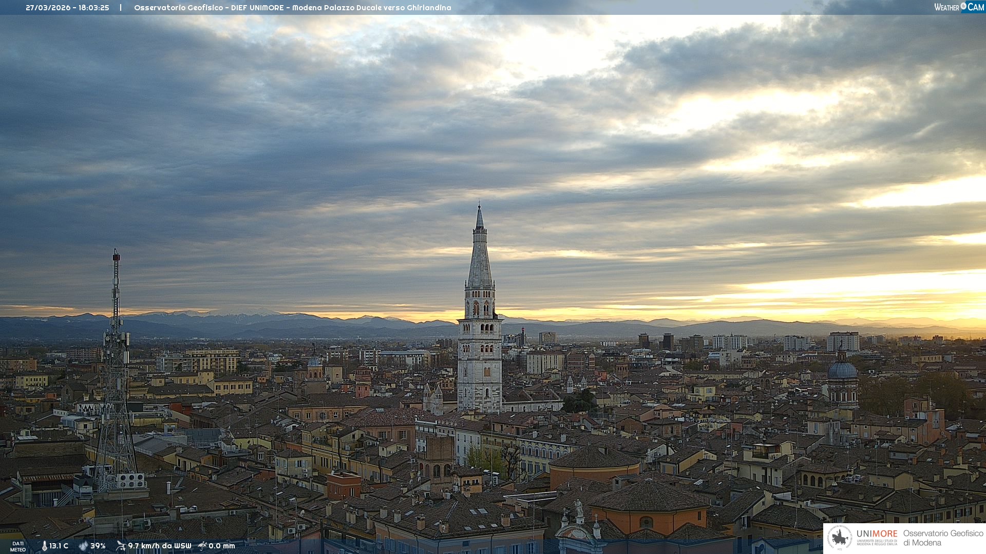Click the UNIMORE university seal emblem

point(840,538)
